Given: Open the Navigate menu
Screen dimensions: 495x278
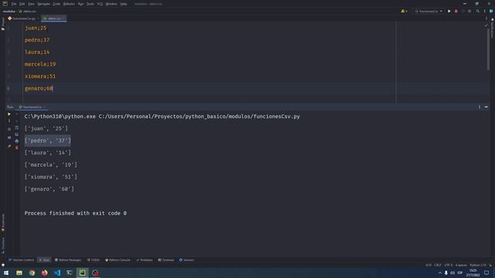Looking at the screenshot, I should pyautogui.click(x=43, y=4).
